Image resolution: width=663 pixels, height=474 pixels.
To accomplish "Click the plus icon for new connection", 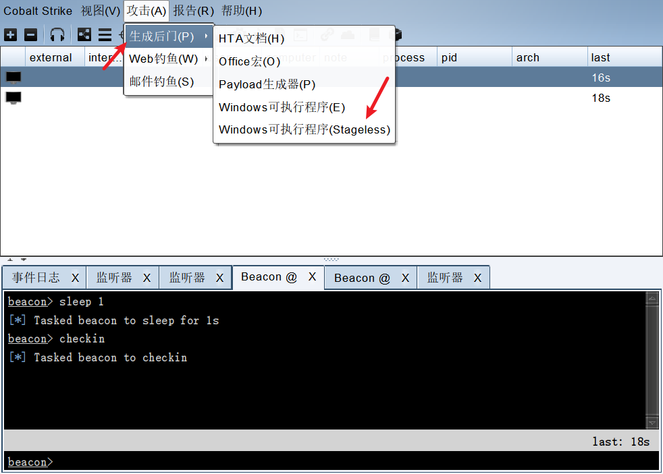I will click(10, 34).
